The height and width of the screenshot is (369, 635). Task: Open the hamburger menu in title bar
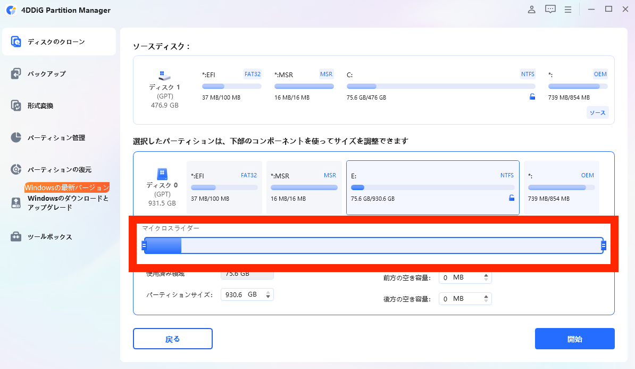568,10
